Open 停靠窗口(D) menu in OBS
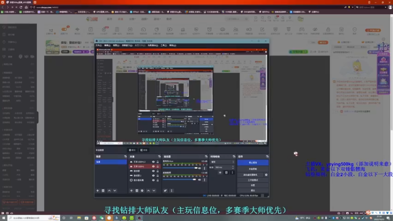Viewport: 393px width, 221px height. [x=127, y=45]
